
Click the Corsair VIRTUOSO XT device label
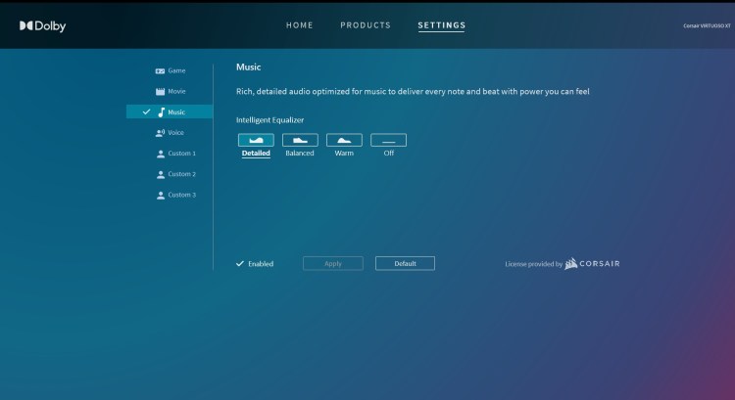[x=707, y=26]
